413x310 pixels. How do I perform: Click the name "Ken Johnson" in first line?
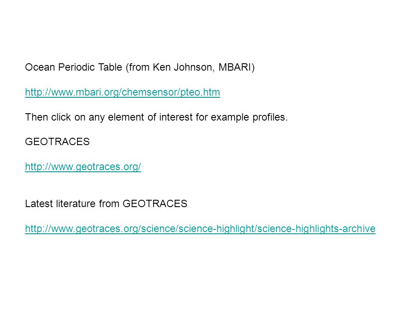[x=182, y=67]
